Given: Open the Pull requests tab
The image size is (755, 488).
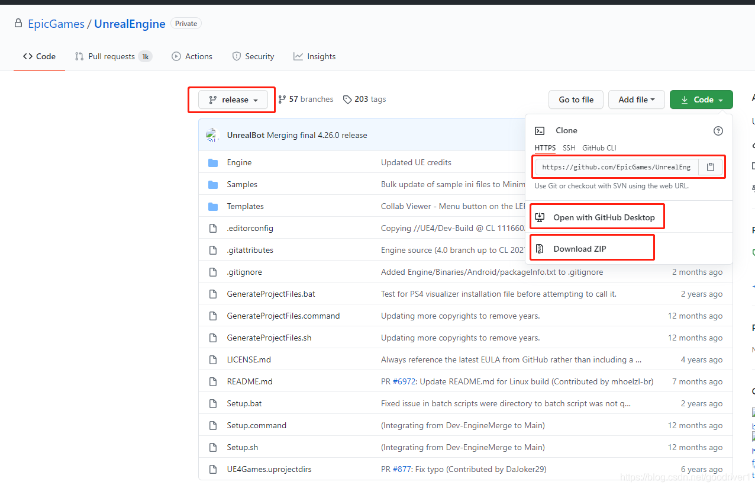Looking at the screenshot, I should click(113, 56).
